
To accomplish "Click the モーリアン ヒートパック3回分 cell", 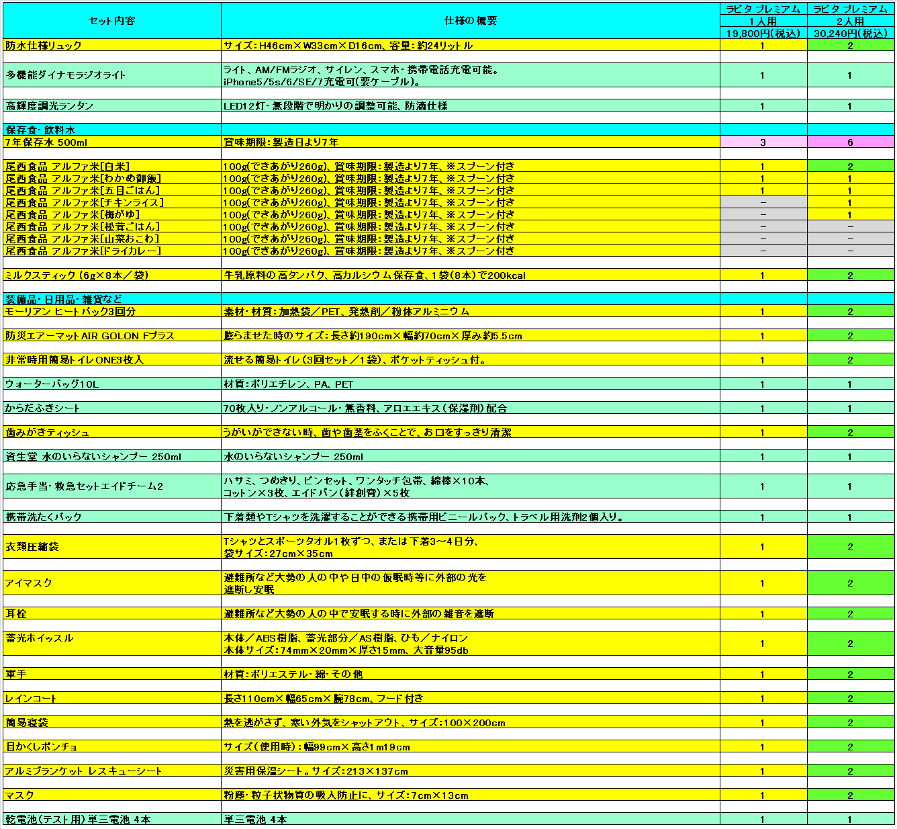I will pos(112,312).
